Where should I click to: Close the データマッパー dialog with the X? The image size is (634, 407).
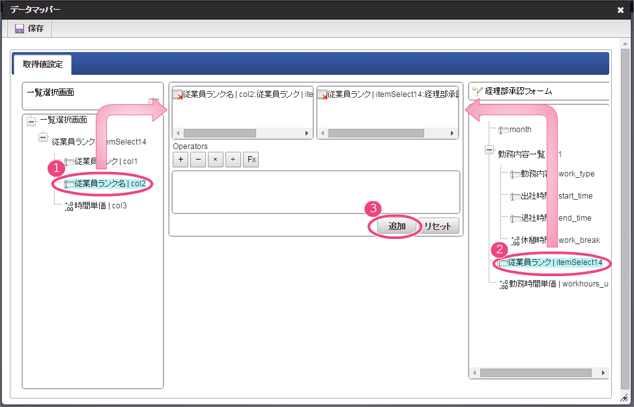click(x=621, y=10)
